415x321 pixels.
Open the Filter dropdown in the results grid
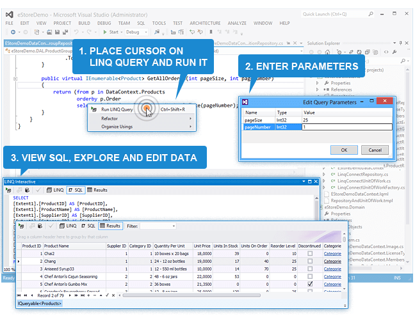tap(173, 226)
